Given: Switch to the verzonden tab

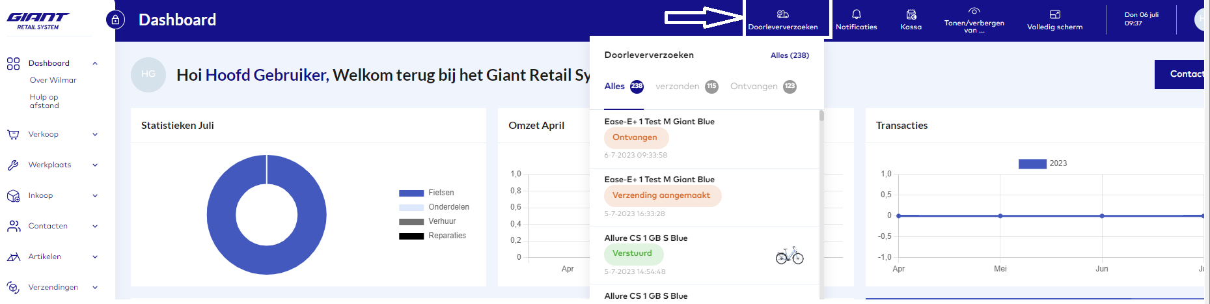Looking at the screenshot, I should pos(678,87).
